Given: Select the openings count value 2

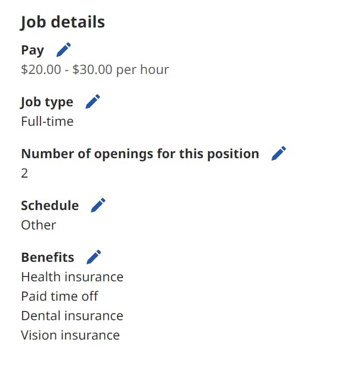Looking at the screenshot, I should [24, 173].
